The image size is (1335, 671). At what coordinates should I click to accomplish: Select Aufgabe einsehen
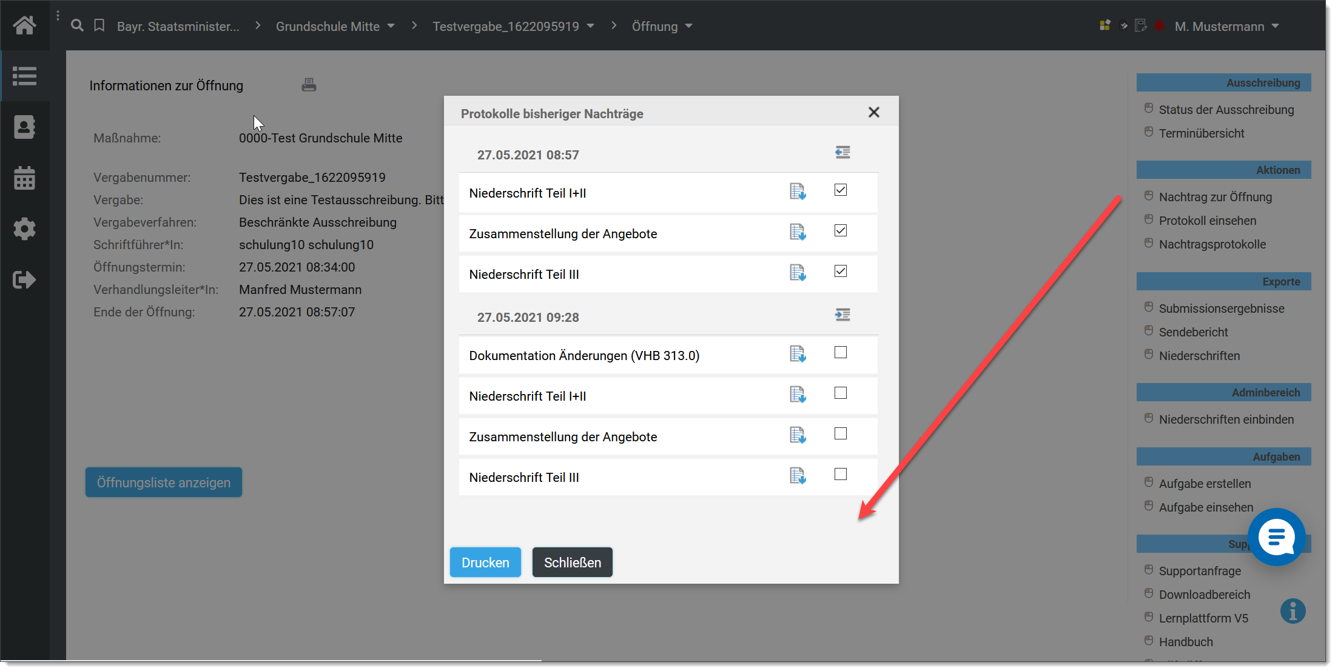[1206, 507]
